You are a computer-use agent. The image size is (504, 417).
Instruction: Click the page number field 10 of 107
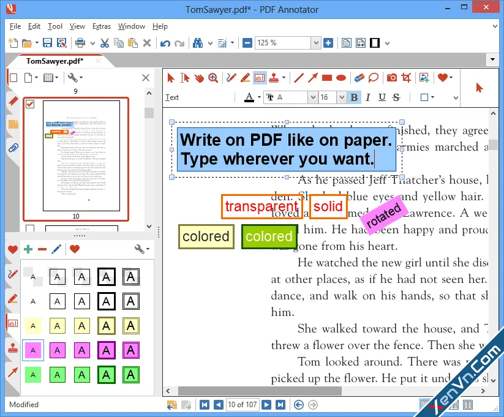tap(243, 405)
